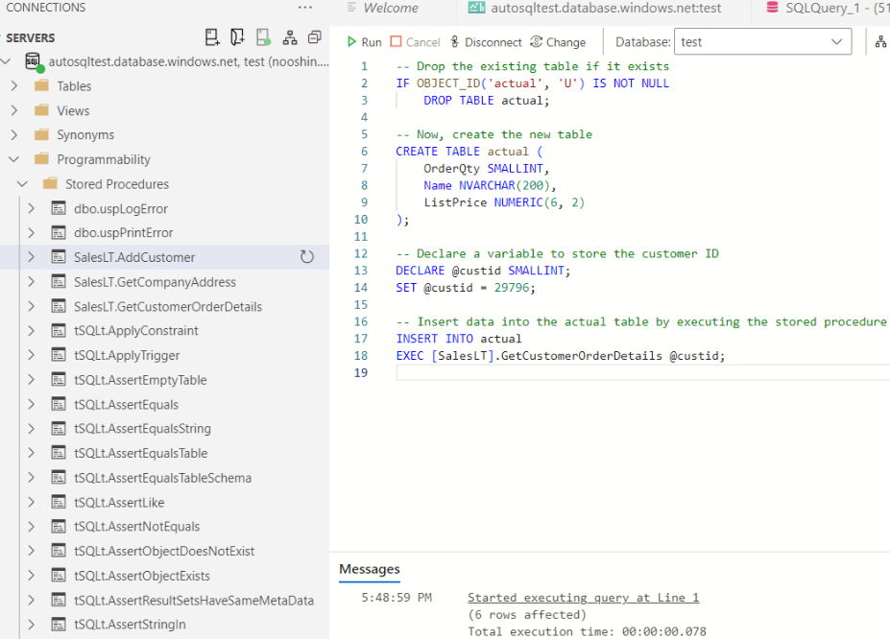Expand dbo.uspLogError procedure
Image resolution: width=890 pixels, height=639 pixels.
32,208
